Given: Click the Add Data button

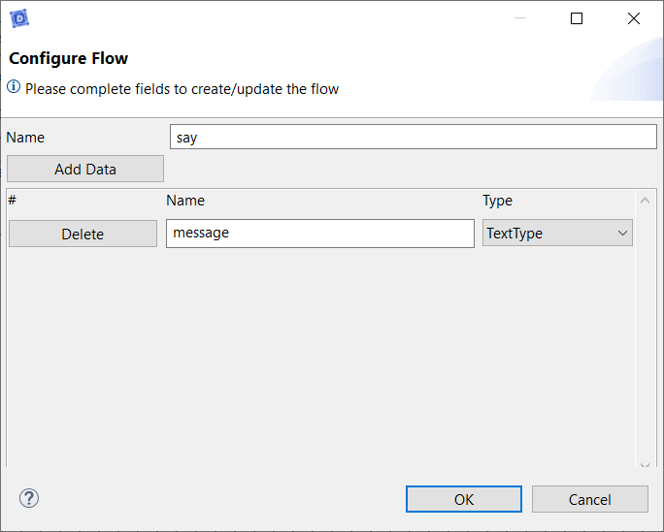Looking at the screenshot, I should pos(85,169).
